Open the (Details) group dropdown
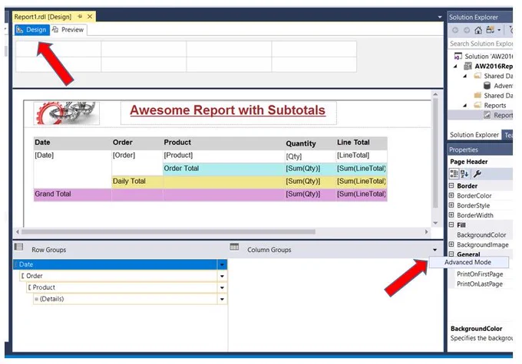 (x=222, y=299)
